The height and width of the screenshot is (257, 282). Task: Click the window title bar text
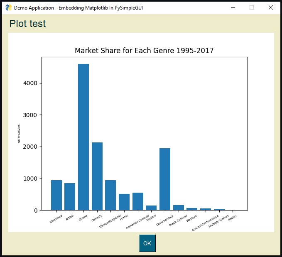(78, 7)
